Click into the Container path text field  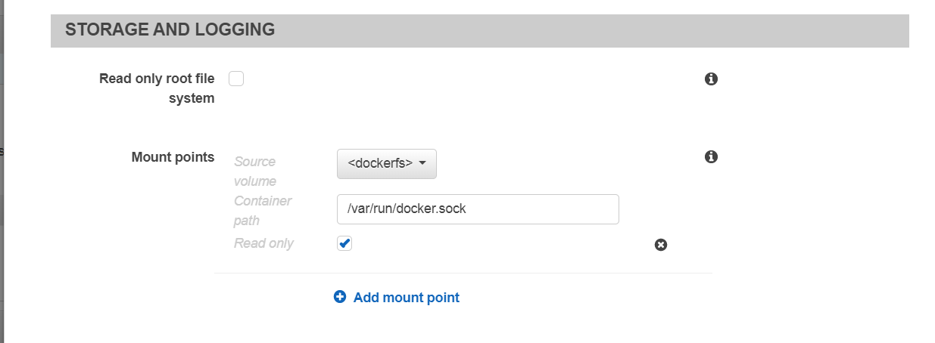coord(478,209)
